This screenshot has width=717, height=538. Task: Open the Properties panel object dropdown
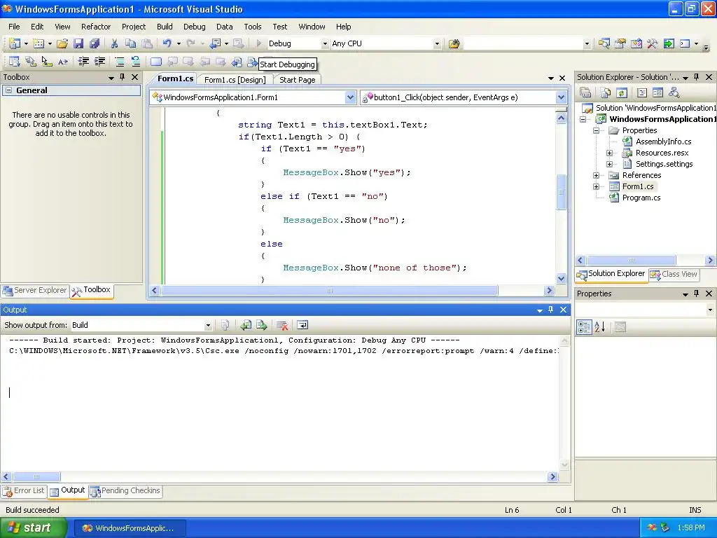coord(710,310)
